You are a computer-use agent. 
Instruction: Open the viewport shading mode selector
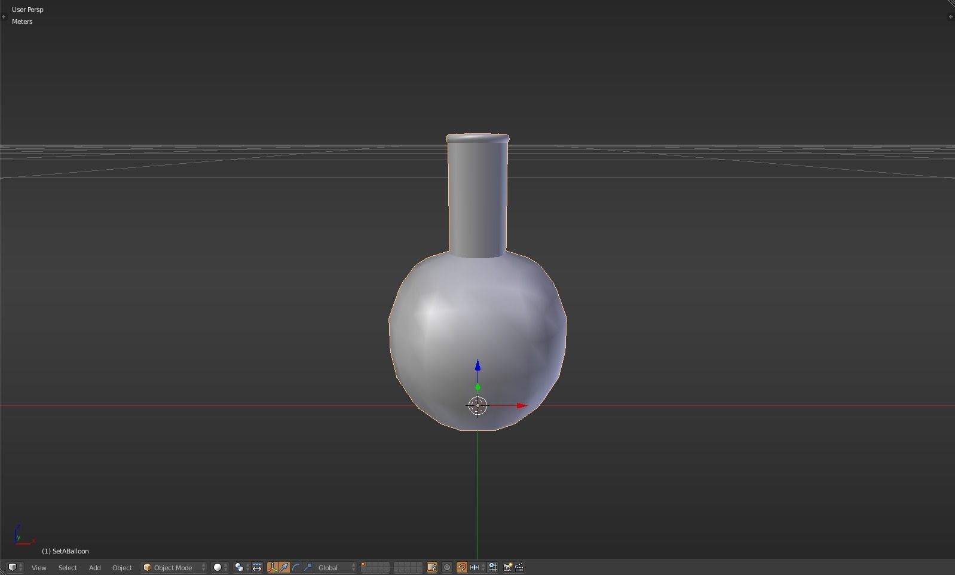pos(220,567)
